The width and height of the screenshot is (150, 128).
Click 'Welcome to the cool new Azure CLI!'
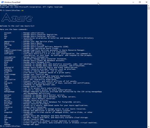[x=17, y=26]
